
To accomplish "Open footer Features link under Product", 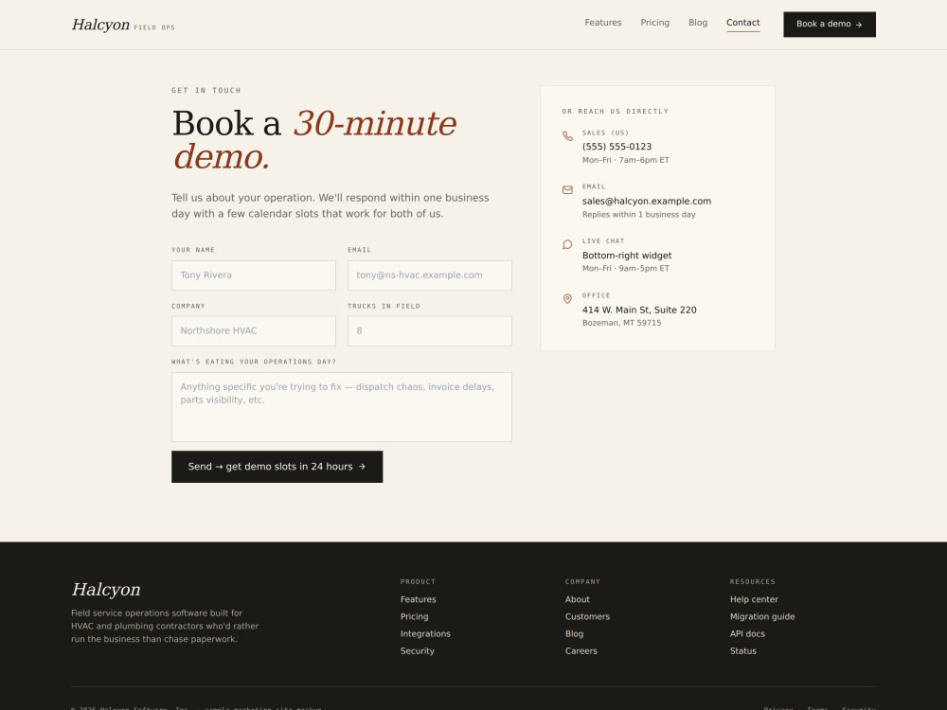I will click(x=418, y=599).
